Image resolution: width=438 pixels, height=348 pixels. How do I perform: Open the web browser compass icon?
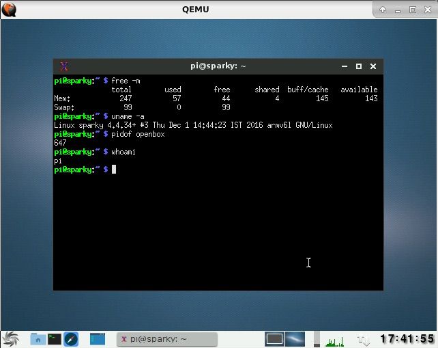pyautogui.click(x=71, y=339)
